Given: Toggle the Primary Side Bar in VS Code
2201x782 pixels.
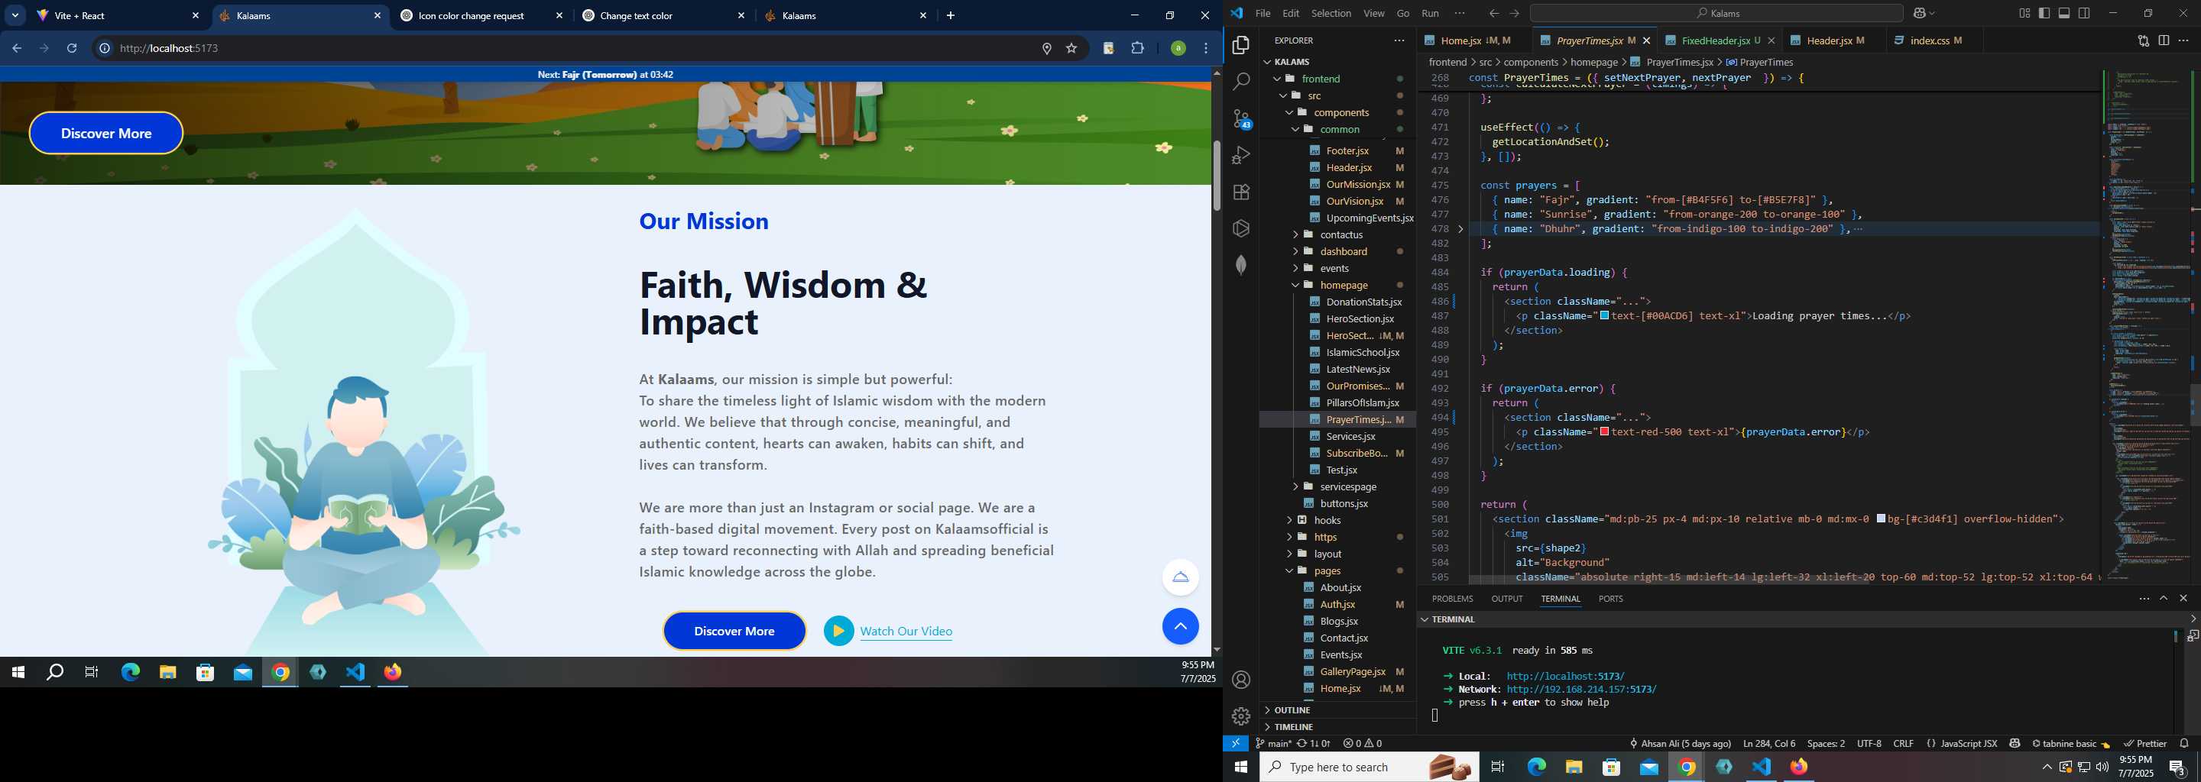Looking at the screenshot, I should coord(2044,13).
